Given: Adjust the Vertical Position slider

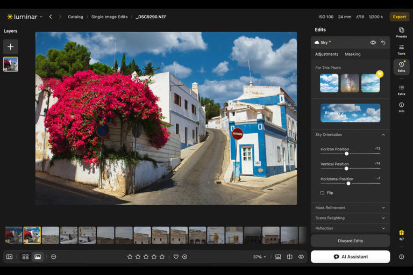Looking at the screenshot, I should [346, 169].
